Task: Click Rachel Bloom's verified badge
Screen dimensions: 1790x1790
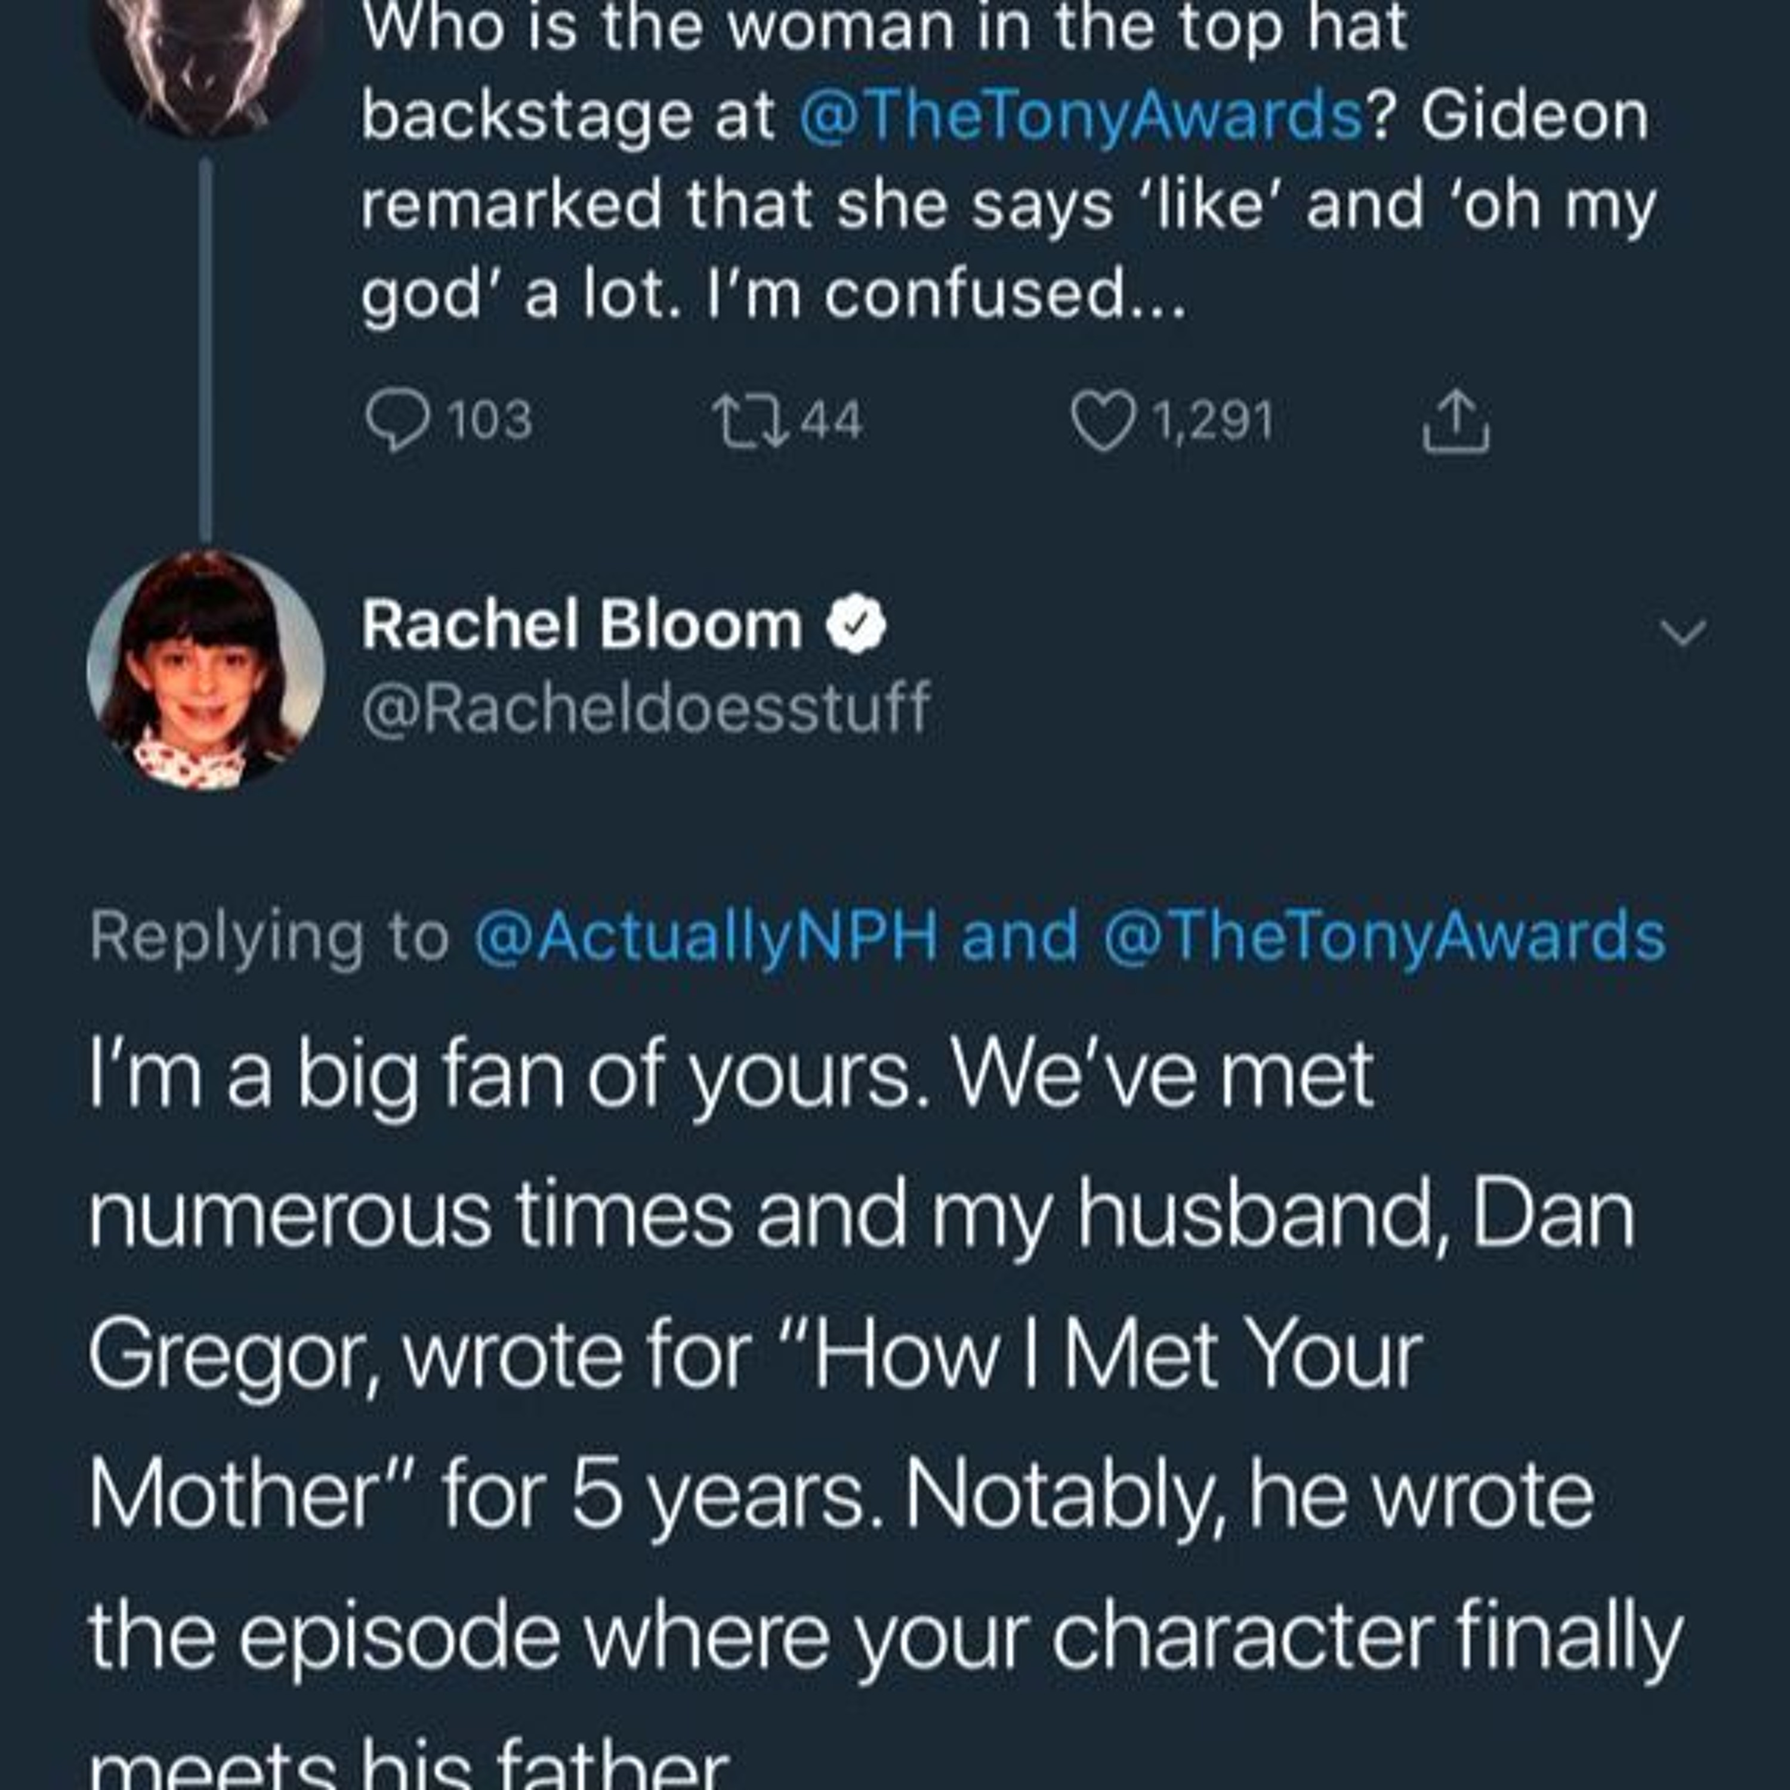Action: (857, 625)
